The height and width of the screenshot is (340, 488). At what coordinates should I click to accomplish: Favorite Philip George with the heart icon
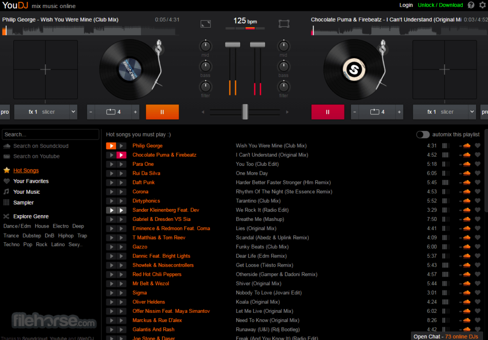coord(478,146)
